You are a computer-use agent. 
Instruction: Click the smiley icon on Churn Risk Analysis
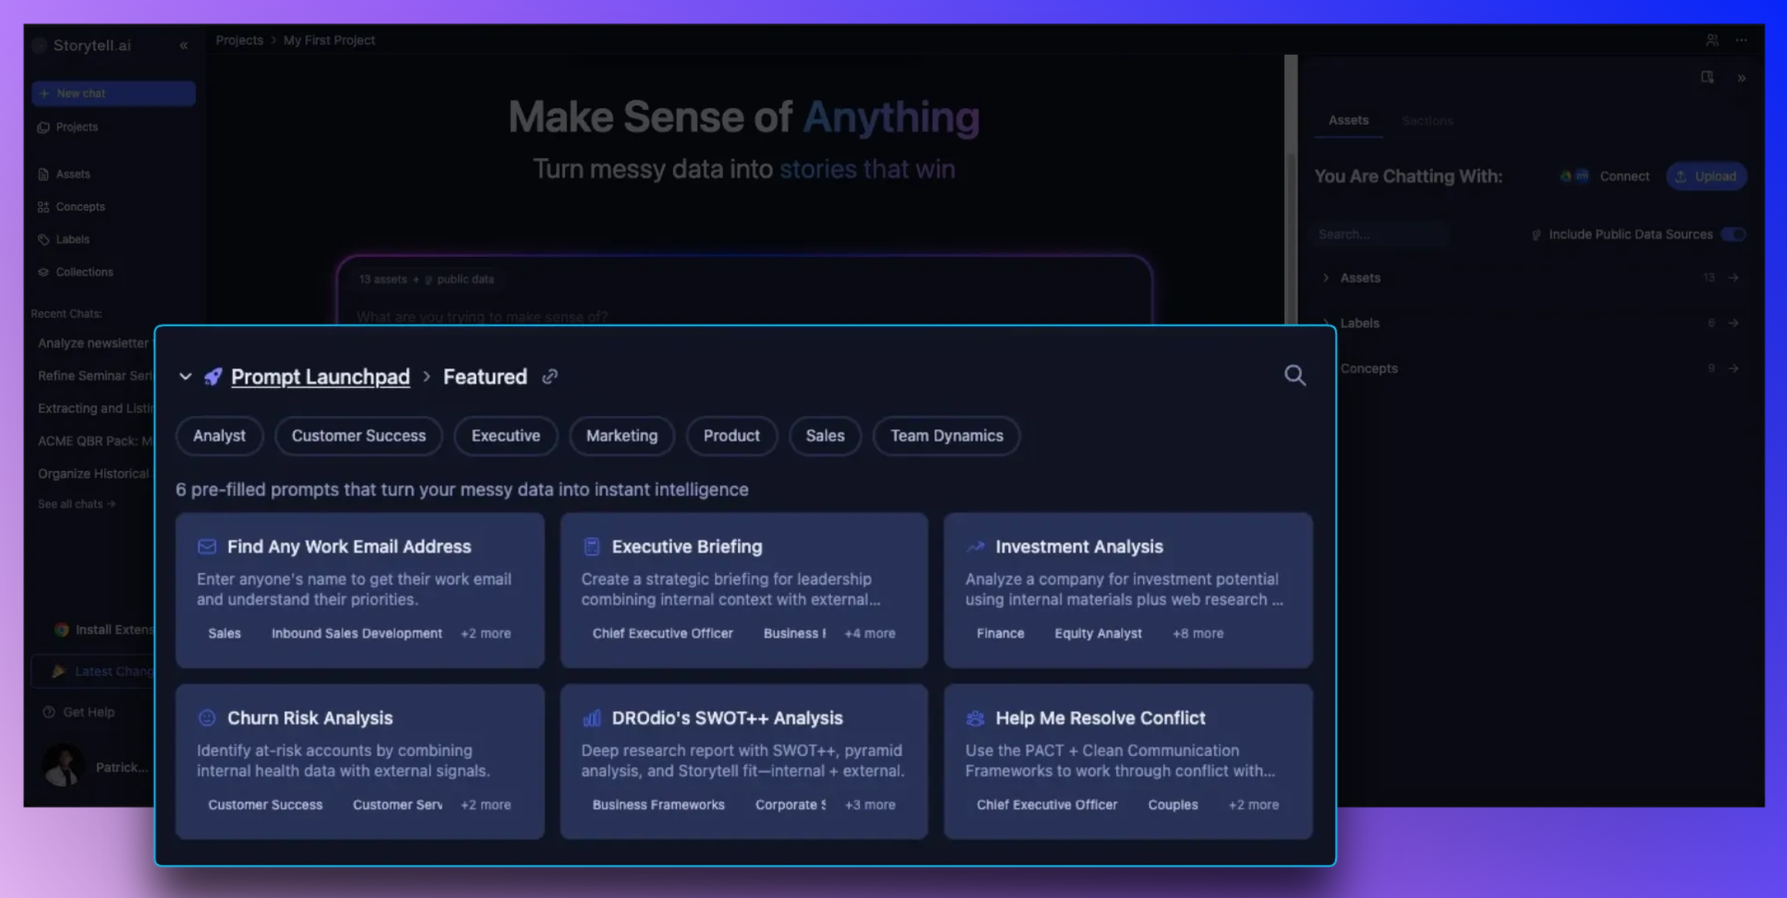click(x=207, y=718)
